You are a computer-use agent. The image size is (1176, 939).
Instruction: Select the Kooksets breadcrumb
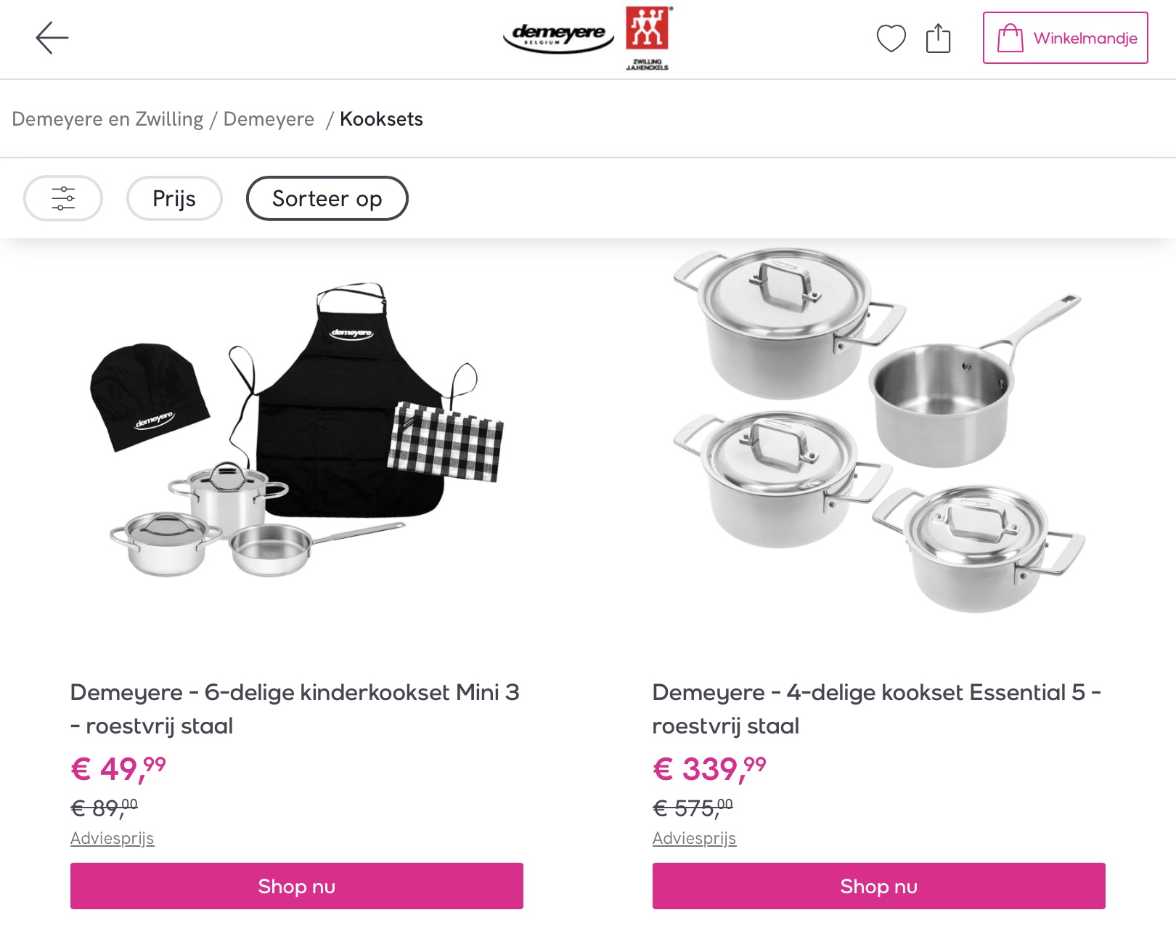381,119
